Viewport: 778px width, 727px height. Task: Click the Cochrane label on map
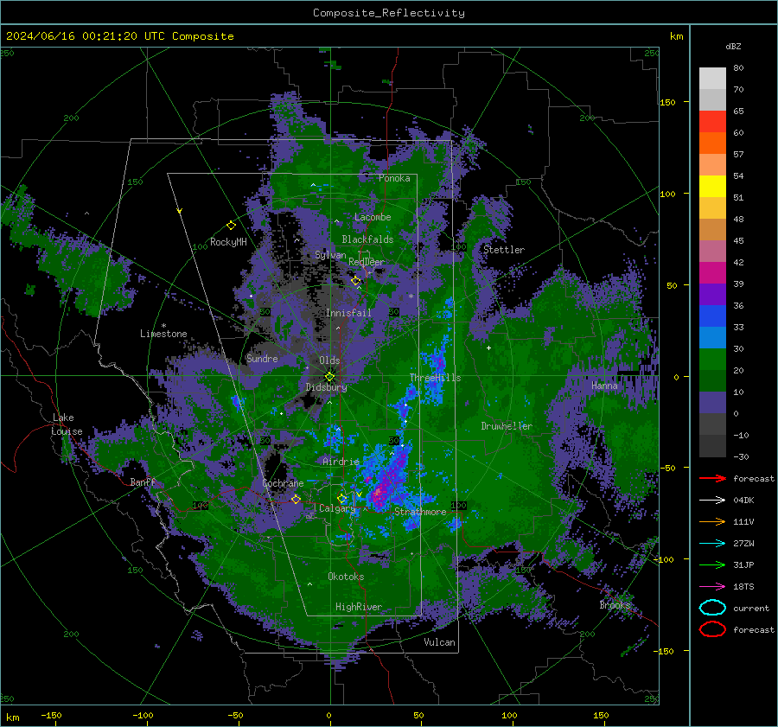pyautogui.click(x=283, y=483)
